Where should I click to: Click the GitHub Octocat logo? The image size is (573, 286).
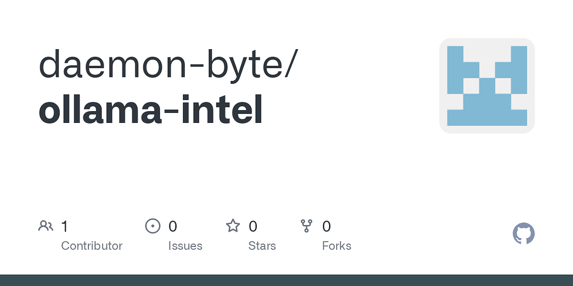point(524,233)
